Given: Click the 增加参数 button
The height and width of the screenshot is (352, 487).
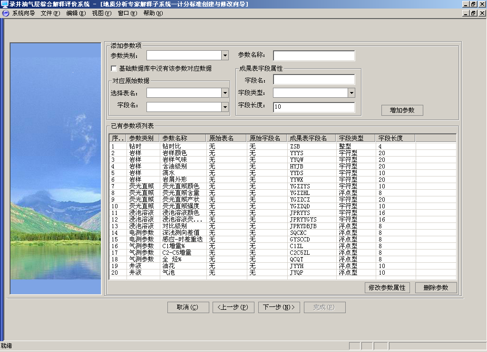Looking at the screenshot, I should pos(402,110).
